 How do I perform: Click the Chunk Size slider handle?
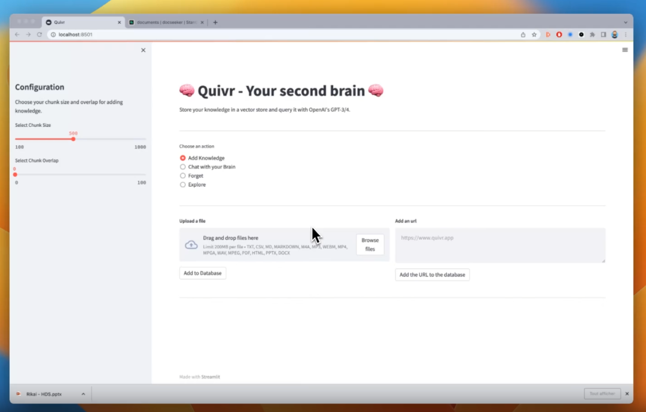tap(73, 139)
